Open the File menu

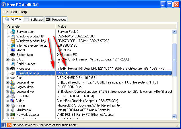point(5,12)
